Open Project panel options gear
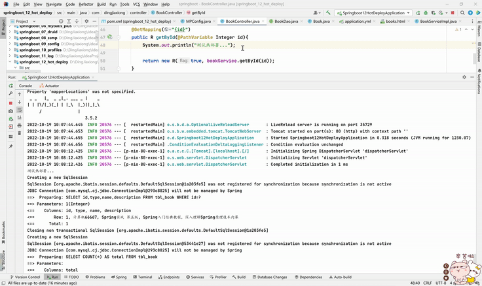 tap(86, 21)
